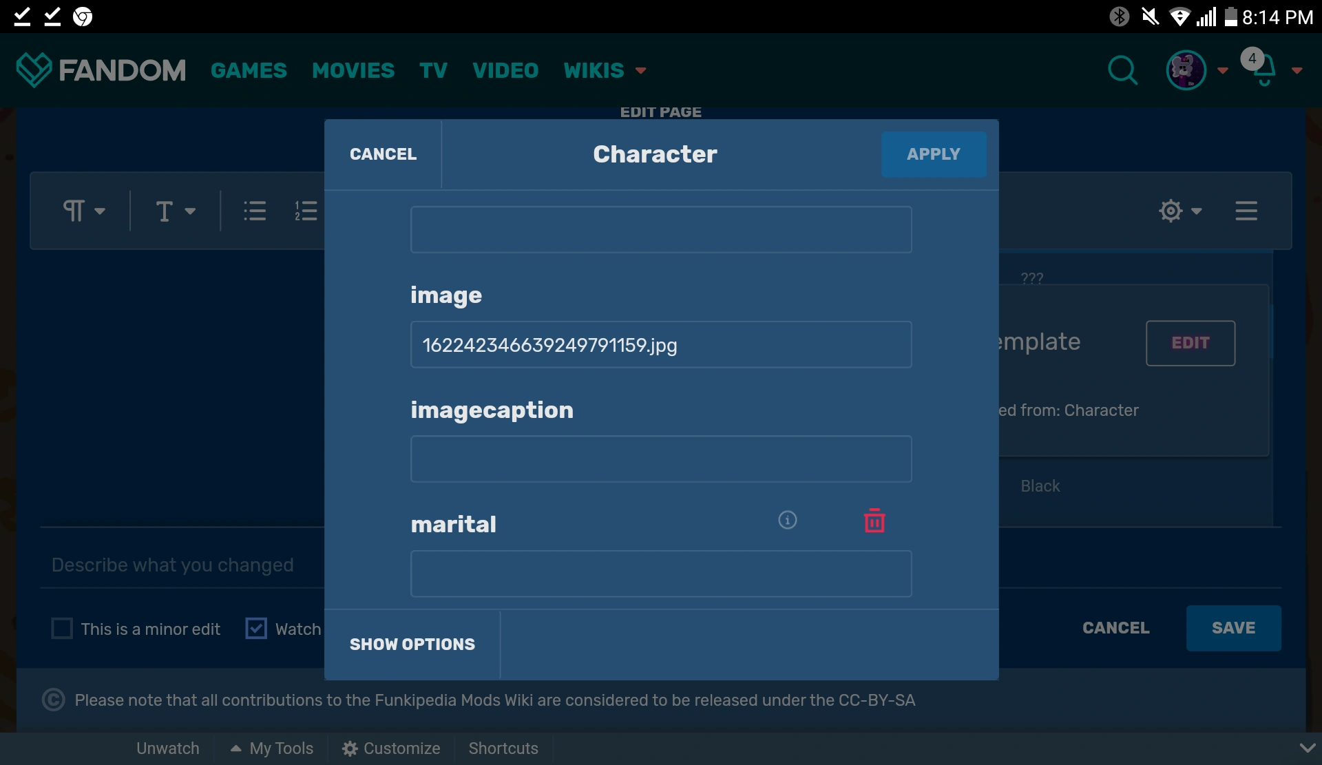Image resolution: width=1322 pixels, height=765 pixels.
Task: Apply the Character template changes
Action: [934, 154]
